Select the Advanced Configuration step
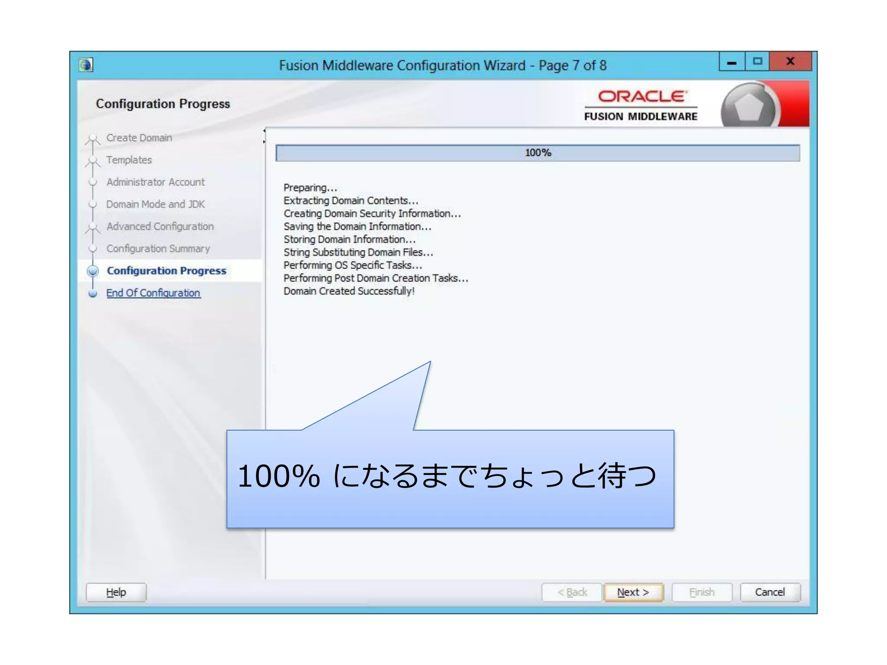The width and height of the screenshot is (887, 665). 160,226
